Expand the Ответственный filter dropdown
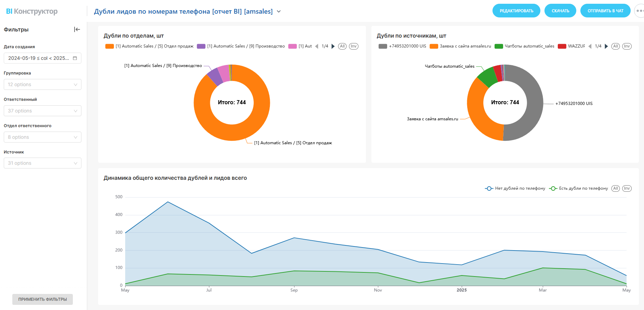Image resolution: width=644 pixels, height=310 pixels. pyautogui.click(x=42, y=111)
